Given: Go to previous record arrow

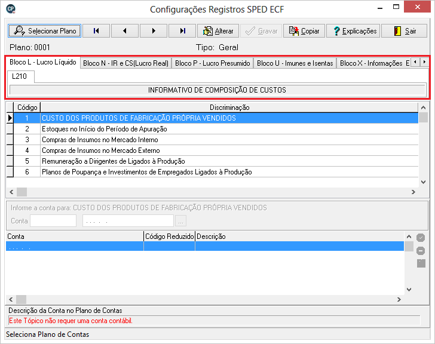Looking at the screenshot, I should pyautogui.click(x=125, y=30).
